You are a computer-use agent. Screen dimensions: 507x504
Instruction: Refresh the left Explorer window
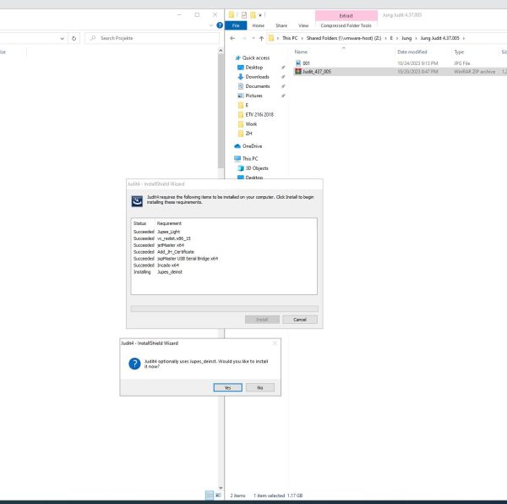click(74, 38)
